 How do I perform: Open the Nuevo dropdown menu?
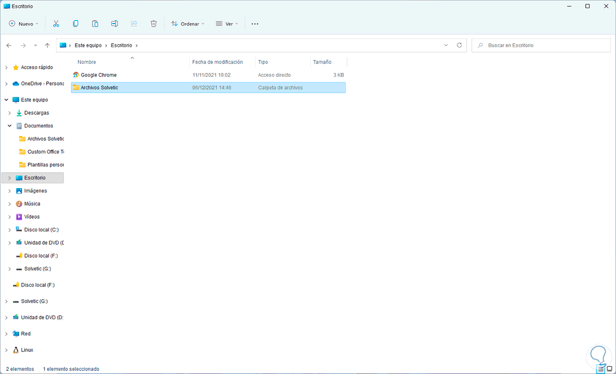pyautogui.click(x=24, y=24)
